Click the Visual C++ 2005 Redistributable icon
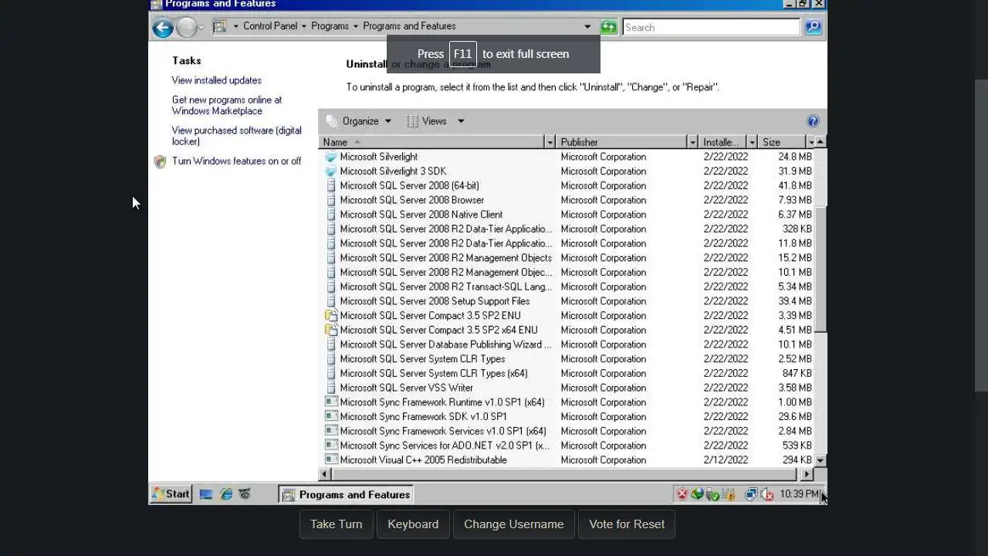The image size is (988, 556). tap(331, 459)
